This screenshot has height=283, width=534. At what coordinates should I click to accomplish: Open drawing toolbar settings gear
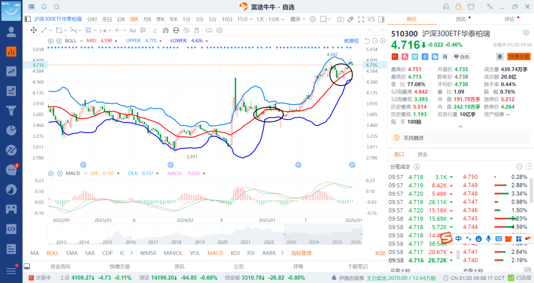[x=220, y=30]
